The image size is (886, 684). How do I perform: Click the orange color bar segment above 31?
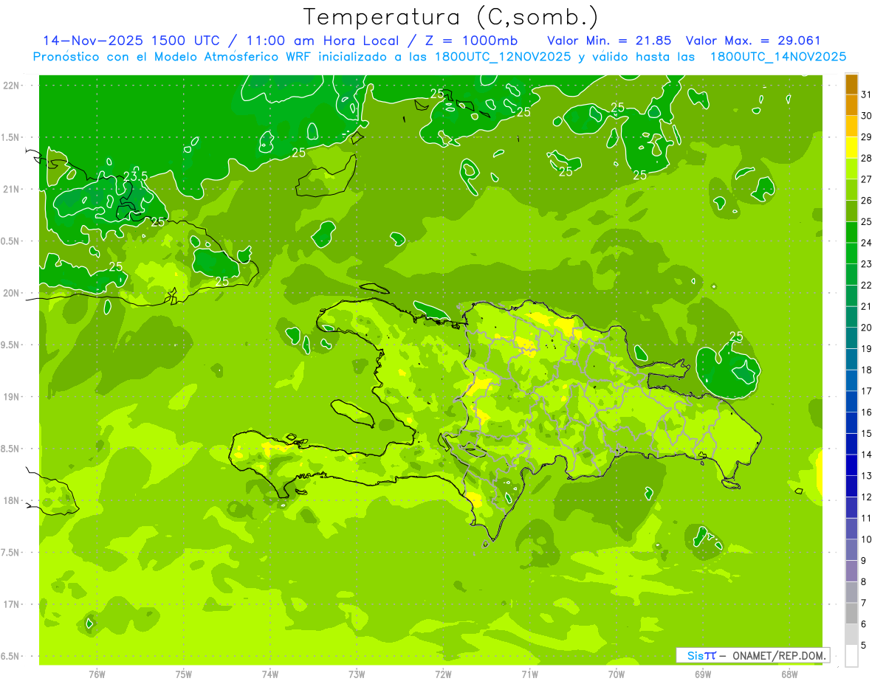(x=851, y=84)
